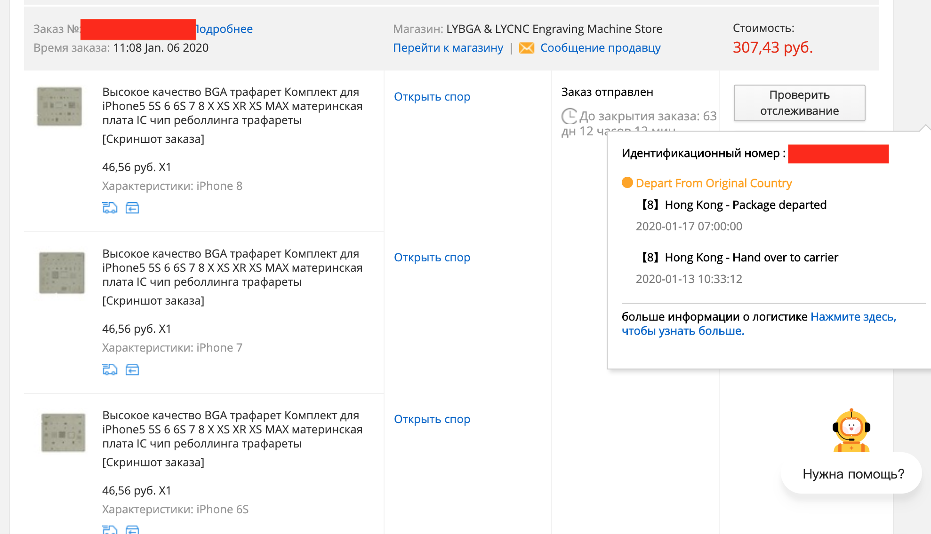Open the iPhone 8 stencil thumbnail
Image resolution: width=931 pixels, height=534 pixels.
[x=60, y=106]
